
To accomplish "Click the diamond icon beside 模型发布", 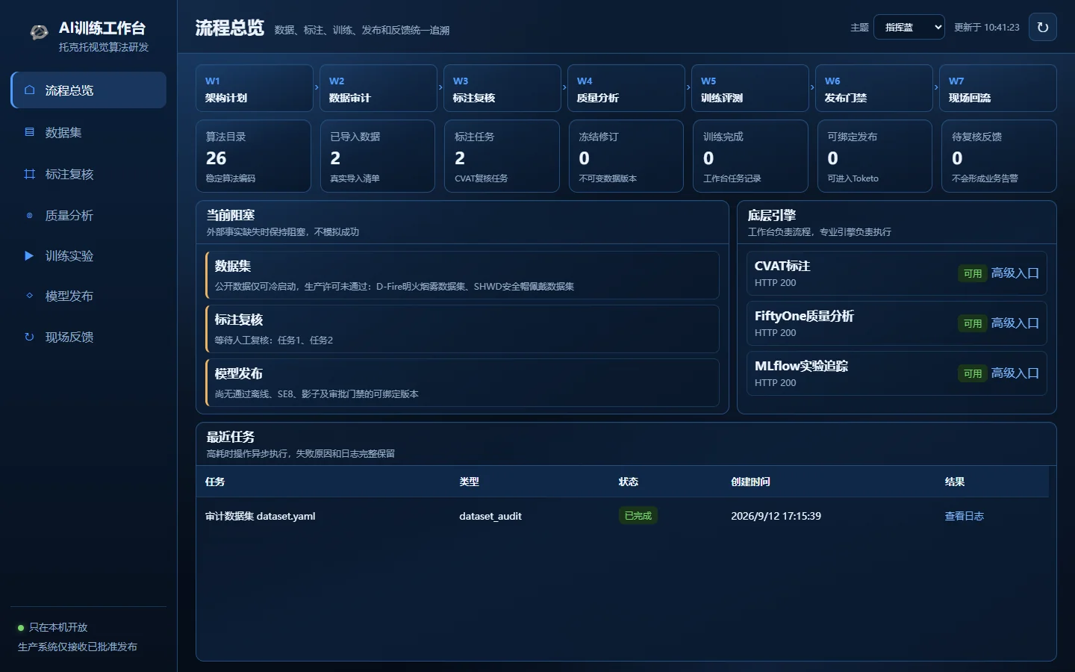I will [30, 296].
